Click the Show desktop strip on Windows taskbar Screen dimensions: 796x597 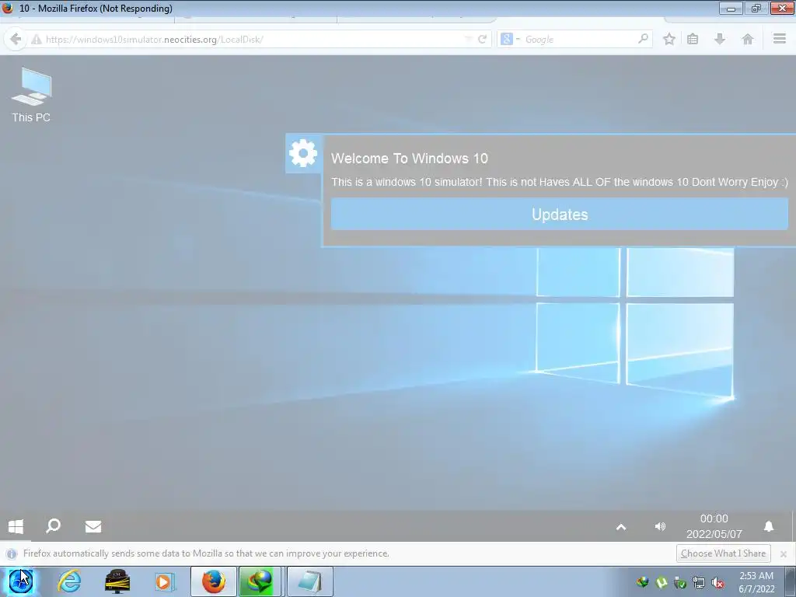[791, 581]
